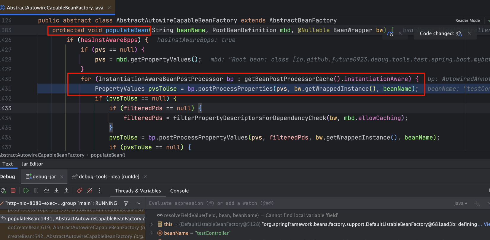The height and width of the screenshot is (240, 490).
Task: Expand the 'this' variable node
Action: (152, 224)
